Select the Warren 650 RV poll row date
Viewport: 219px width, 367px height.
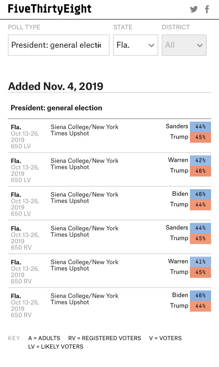[25, 272]
